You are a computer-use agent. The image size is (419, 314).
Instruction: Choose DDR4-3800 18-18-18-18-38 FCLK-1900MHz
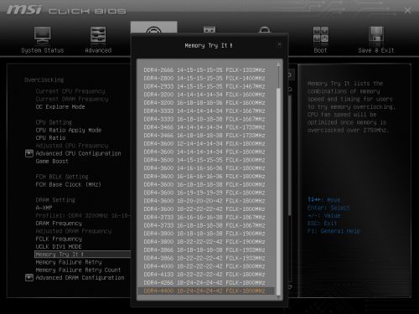204,234
